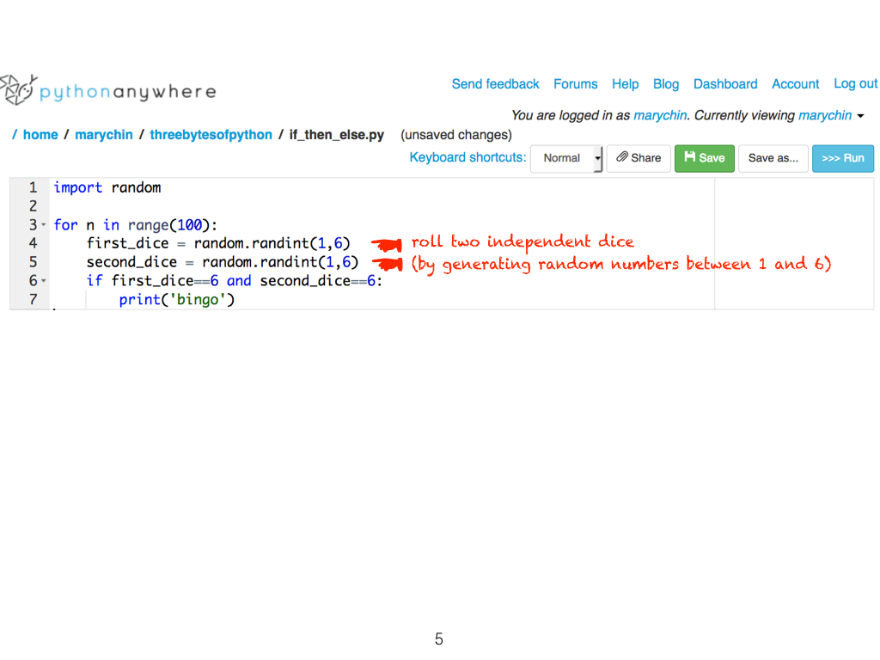Screen dimensions: 880x660
Task: Open the Normal keyboard mode dropdown
Action: click(566, 158)
